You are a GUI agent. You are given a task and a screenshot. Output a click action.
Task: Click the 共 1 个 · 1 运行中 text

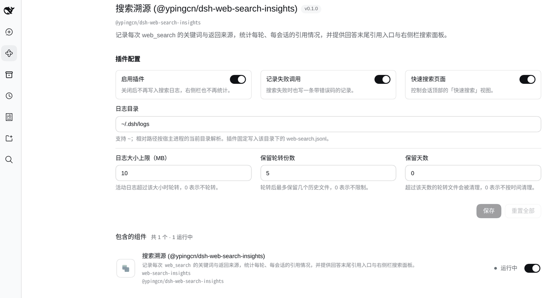click(172, 237)
